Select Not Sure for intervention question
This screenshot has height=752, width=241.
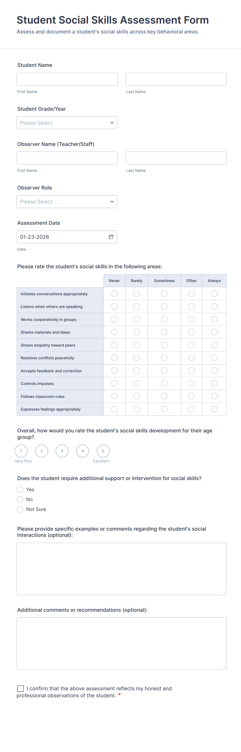(19, 509)
